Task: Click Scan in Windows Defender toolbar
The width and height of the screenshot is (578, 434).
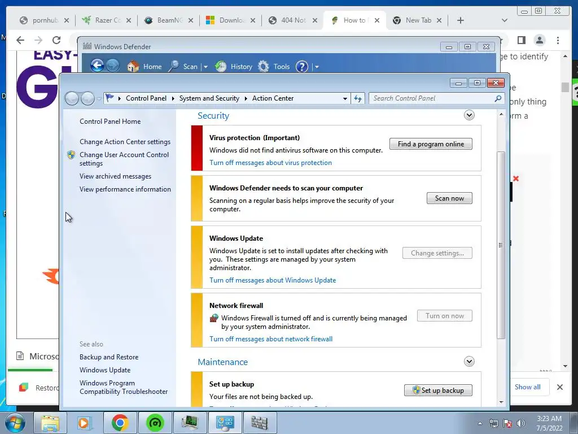Action: point(183,67)
